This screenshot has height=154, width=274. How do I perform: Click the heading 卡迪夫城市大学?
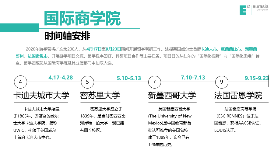click(41, 96)
